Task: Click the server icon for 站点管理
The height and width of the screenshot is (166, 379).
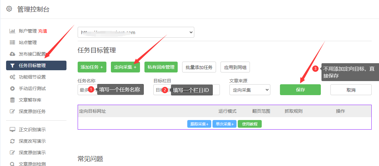Action: (x=12, y=42)
